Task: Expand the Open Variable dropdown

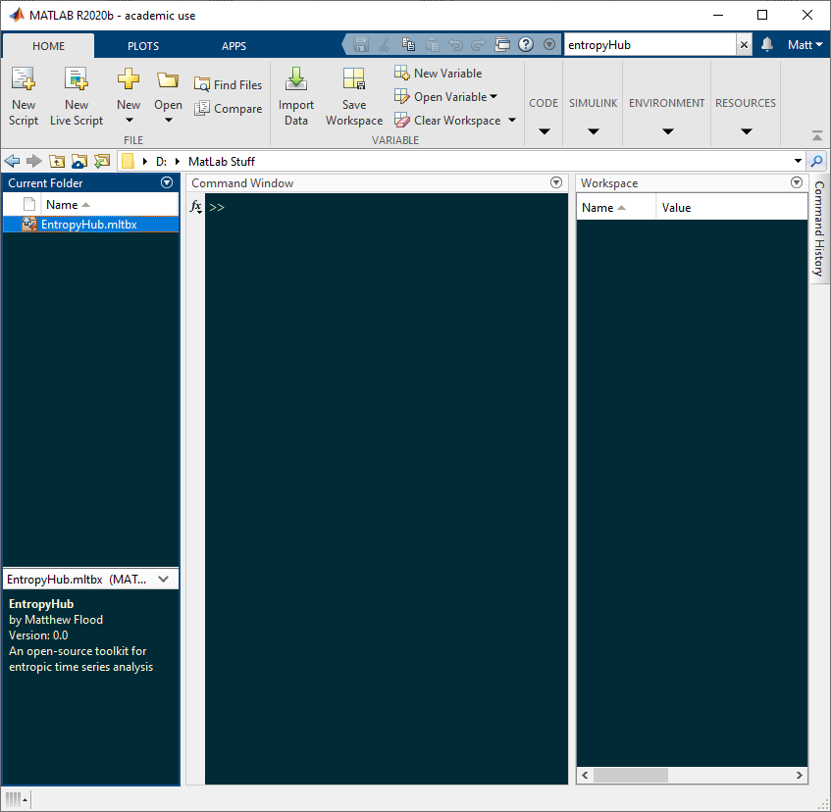Action: tap(493, 96)
